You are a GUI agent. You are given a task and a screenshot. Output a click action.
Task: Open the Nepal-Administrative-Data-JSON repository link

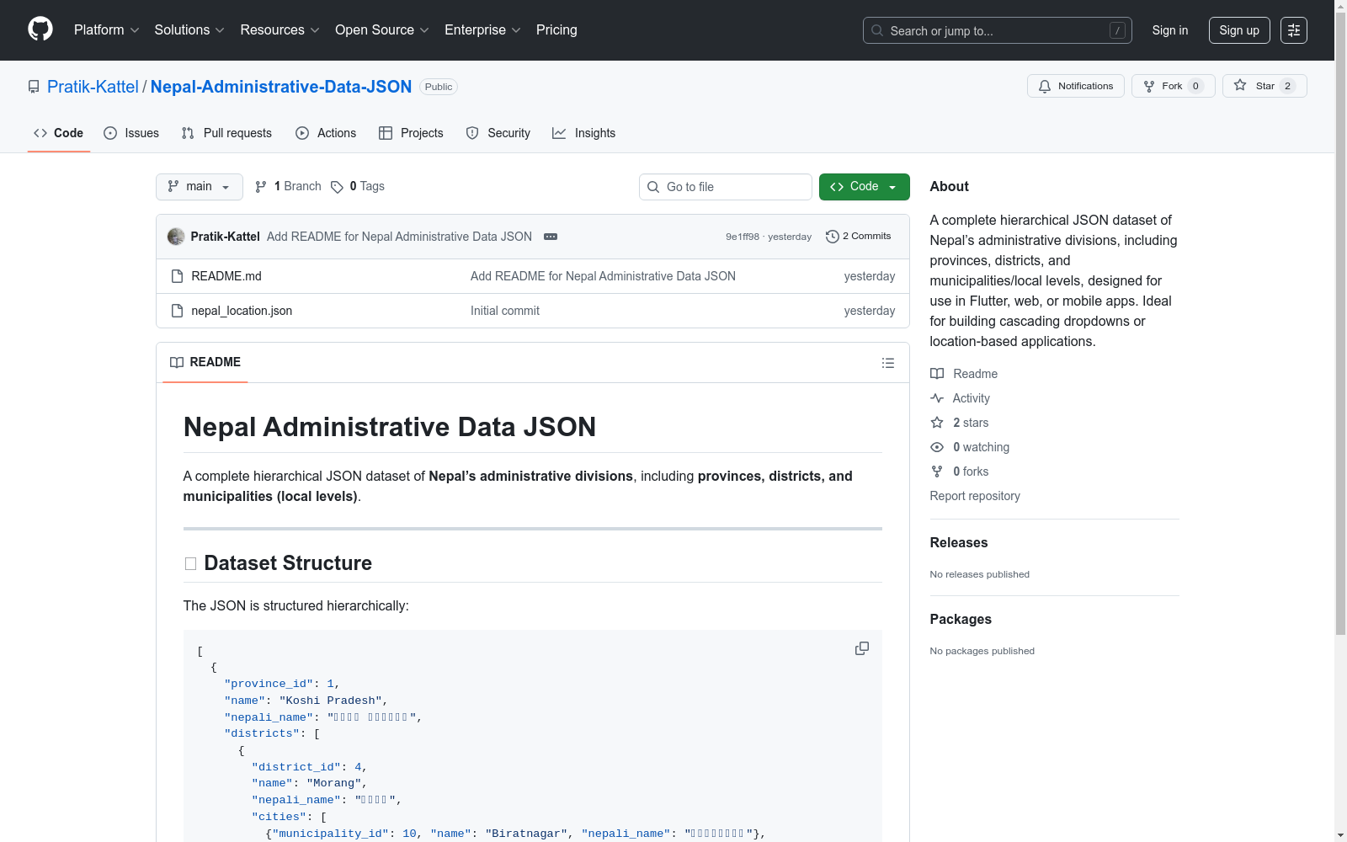[281, 87]
